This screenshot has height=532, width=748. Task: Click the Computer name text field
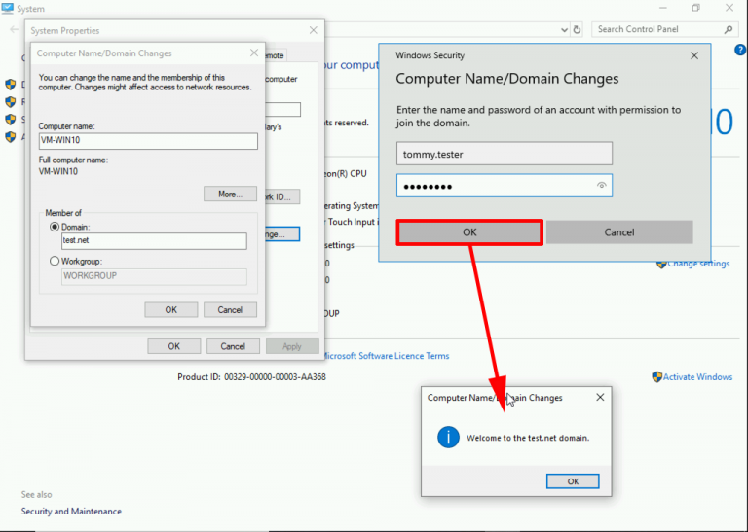click(x=148, y=141)
